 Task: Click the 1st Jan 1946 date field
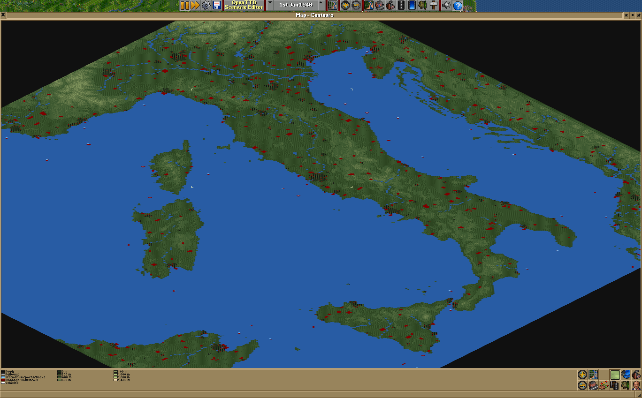pos(296,6)
